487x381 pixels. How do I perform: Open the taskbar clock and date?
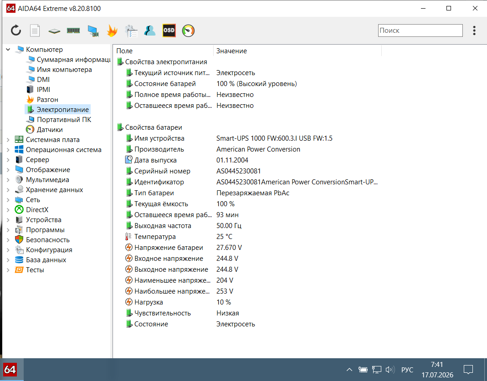437,370
